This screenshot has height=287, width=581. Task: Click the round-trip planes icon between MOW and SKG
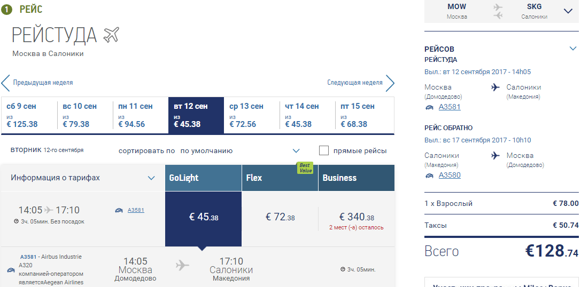(x=498, y=11)
